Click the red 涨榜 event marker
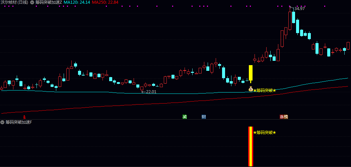 (x=284, y=117)
